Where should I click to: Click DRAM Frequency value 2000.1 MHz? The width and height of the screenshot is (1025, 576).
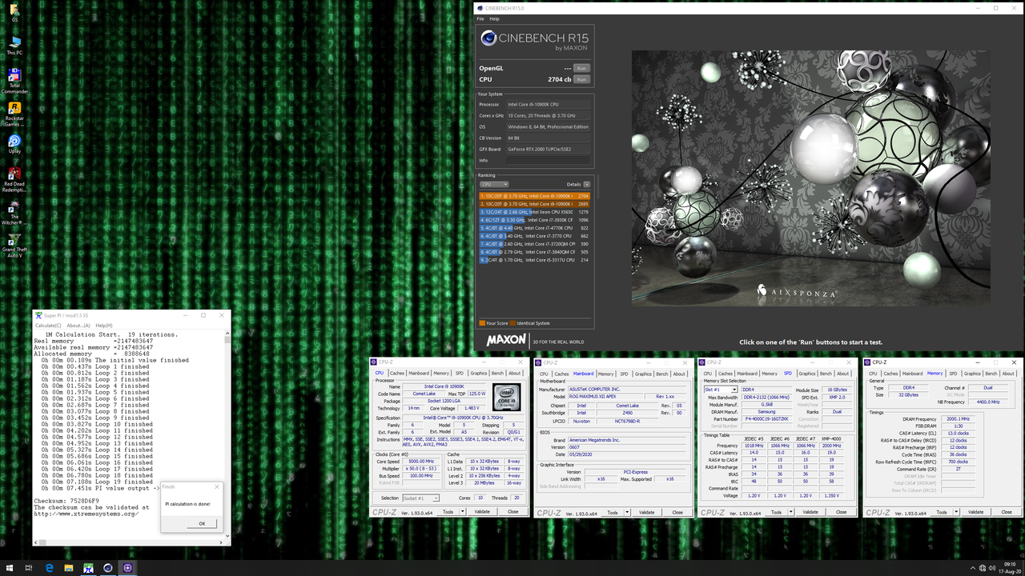[x=958, y=419]
